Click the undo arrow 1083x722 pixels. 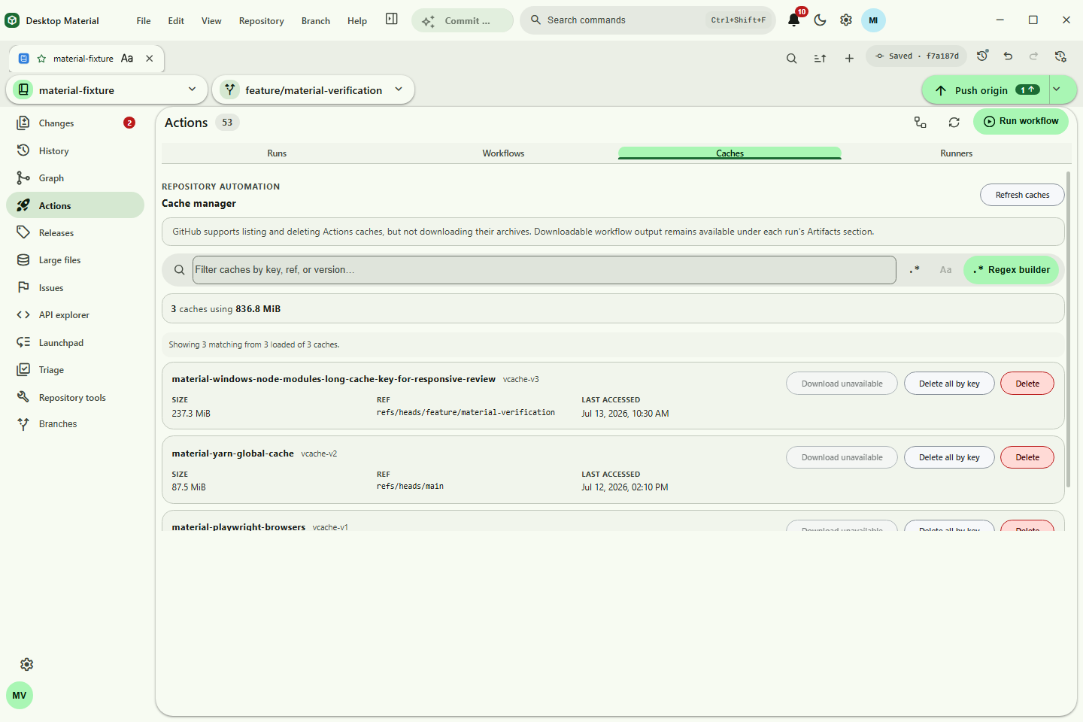pos(1008,56)
